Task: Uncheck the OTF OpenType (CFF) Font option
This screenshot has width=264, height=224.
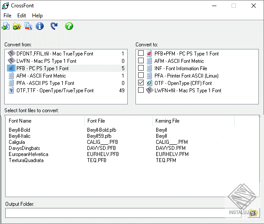Action: tap(141, 83)
